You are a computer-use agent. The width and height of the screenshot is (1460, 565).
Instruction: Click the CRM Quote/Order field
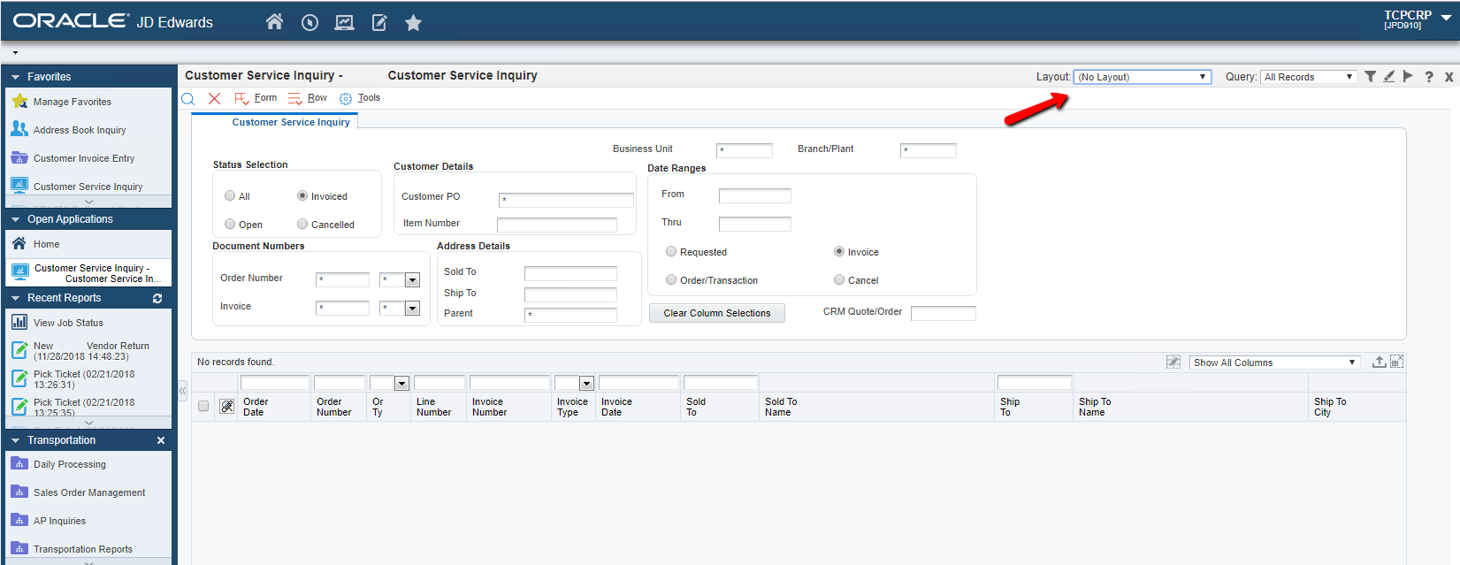[944, 313]
